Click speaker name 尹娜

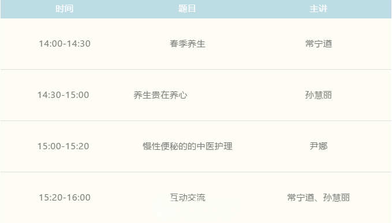(319, 146)
